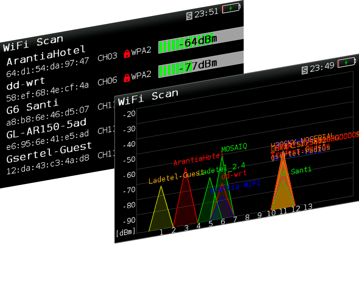
Task: Click the -64dBm signal strength bar
Action: pyautogui.click(x=201, y=42)
